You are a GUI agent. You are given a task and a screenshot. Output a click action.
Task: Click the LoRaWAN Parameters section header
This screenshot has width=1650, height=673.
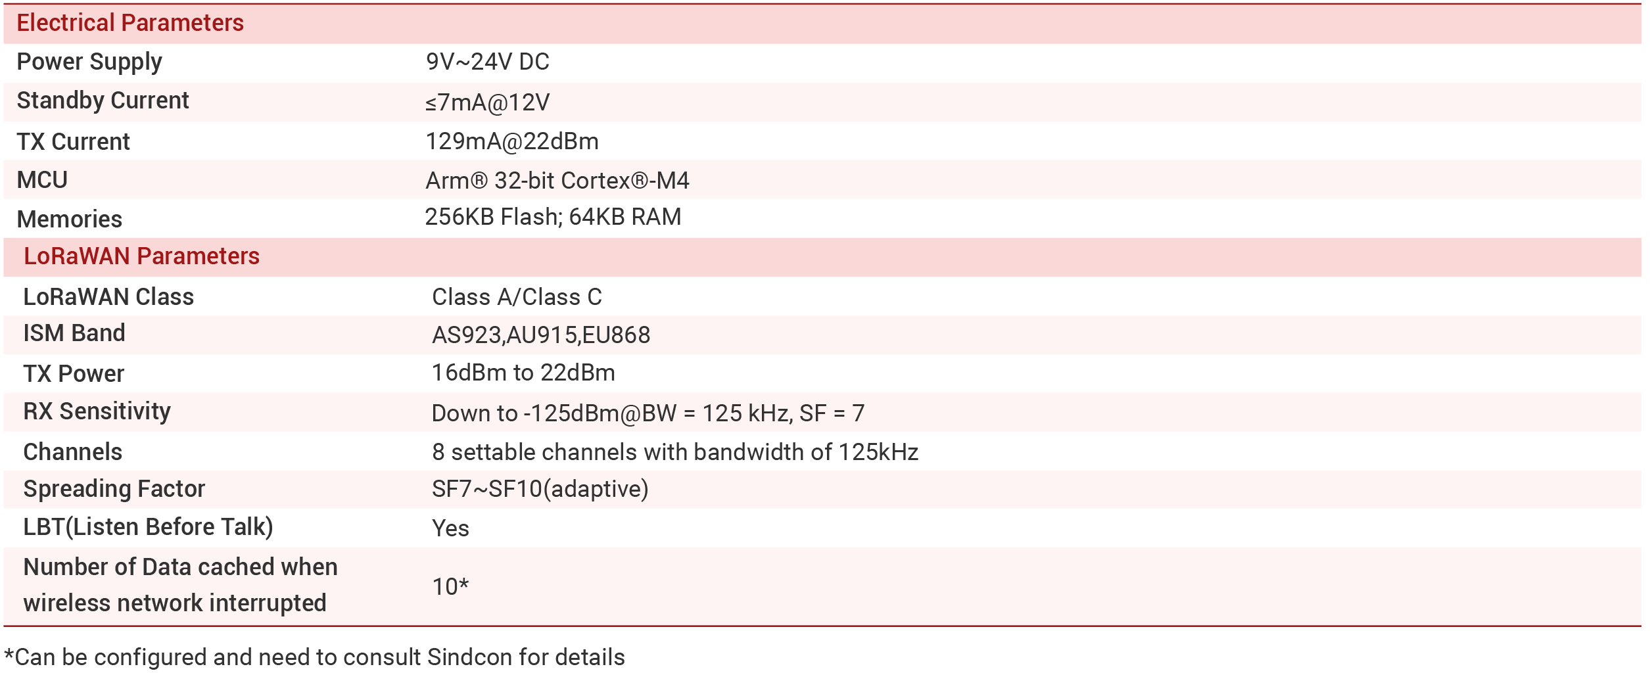point(142,256)
